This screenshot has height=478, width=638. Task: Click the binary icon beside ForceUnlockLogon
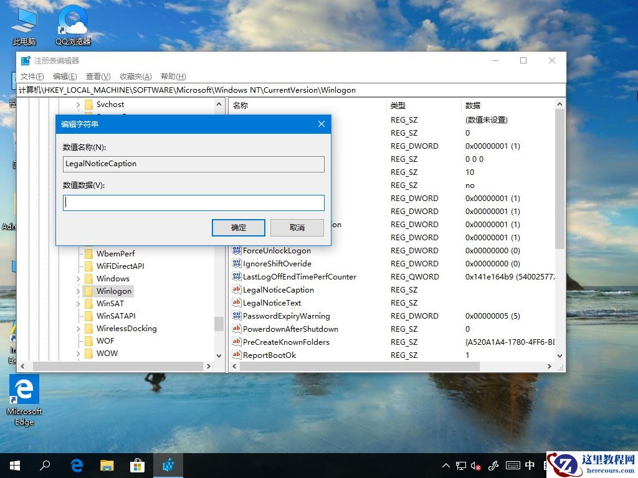[x=236, y=251]
